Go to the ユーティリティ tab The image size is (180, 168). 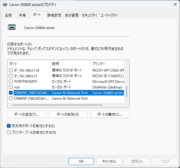[x=109, y=15]
